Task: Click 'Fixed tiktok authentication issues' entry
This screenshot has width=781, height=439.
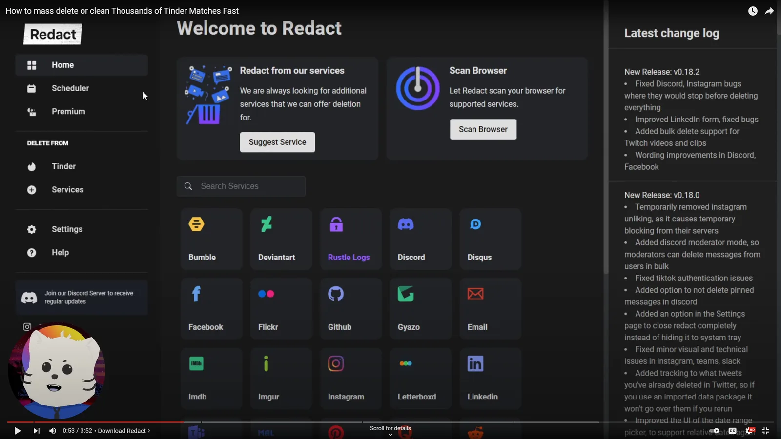Action: tap(694, 278)
